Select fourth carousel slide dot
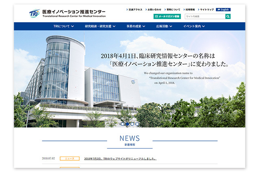This screenshot has height=174, width=260. (137, 124)
